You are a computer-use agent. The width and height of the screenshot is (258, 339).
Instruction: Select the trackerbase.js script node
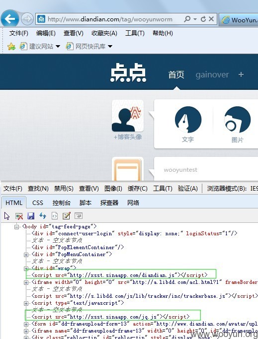tap(145, 296)
